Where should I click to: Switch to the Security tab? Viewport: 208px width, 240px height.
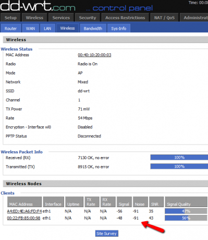(88, 18)
